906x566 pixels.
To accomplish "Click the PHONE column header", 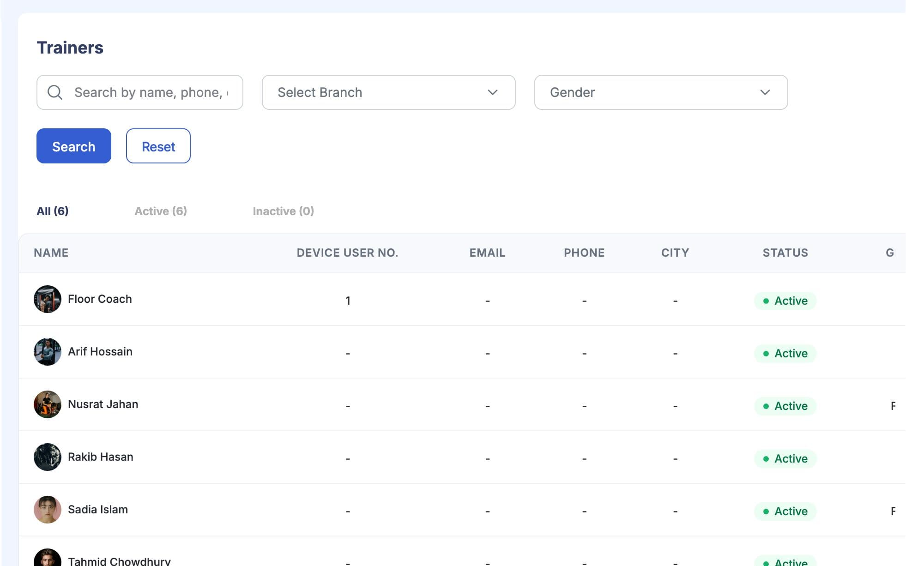I will pyautogui.click(x=584, y=253).
